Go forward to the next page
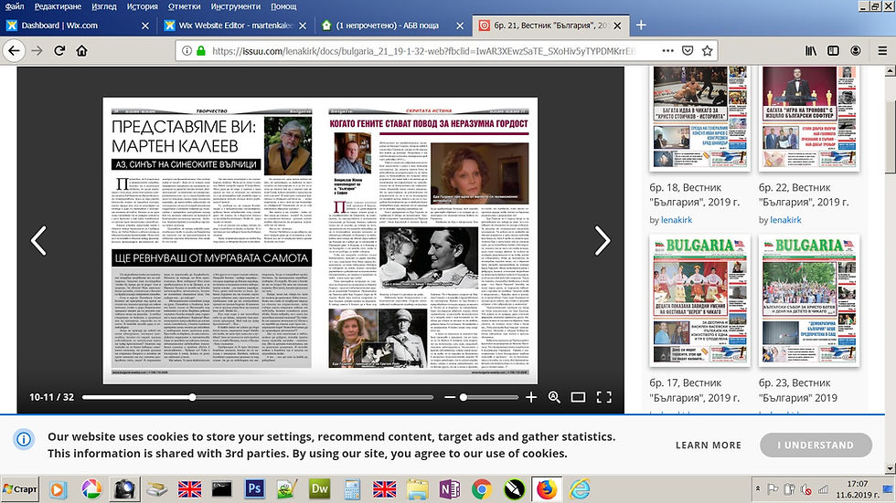This screenshot has width=896, height=503. pos(37,51)
